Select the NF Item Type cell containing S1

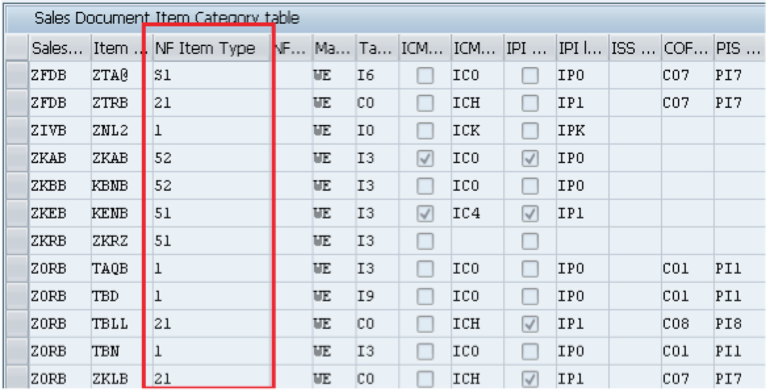[x=210, y=77]
